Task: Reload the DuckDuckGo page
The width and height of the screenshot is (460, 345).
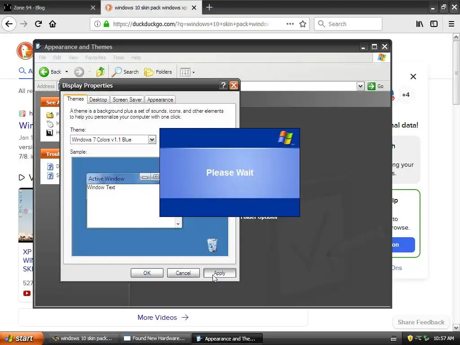Action: [38, 24]
